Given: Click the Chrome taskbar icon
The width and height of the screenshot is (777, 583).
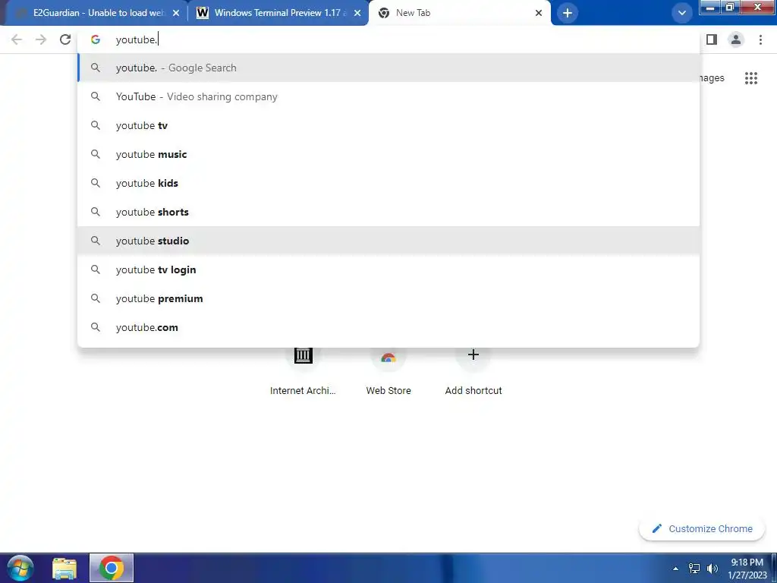Looking at the screenshot, I should tap(112, 568).
